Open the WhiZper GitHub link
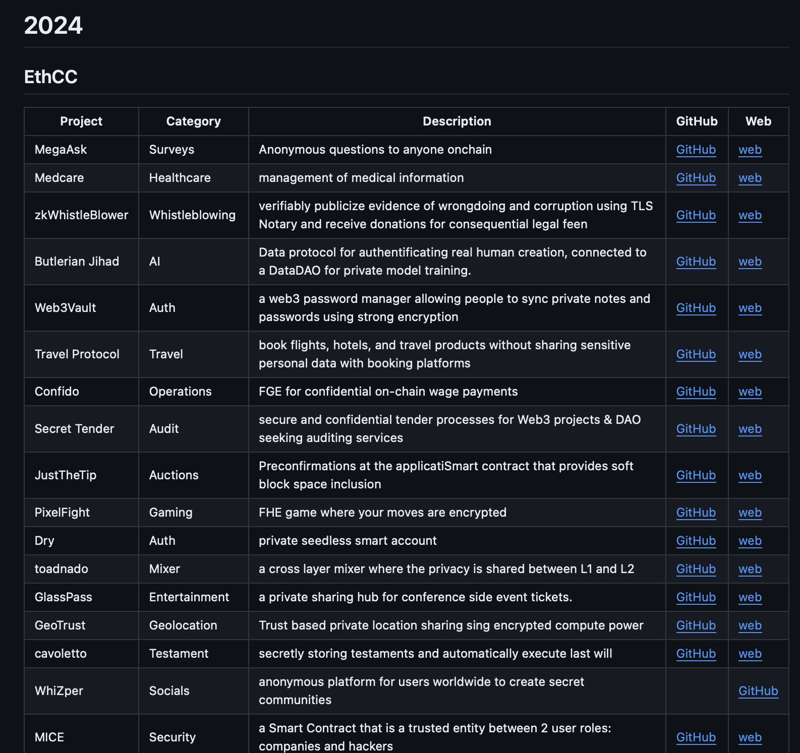Screen dimensions: 800x753 pos(758,691)
